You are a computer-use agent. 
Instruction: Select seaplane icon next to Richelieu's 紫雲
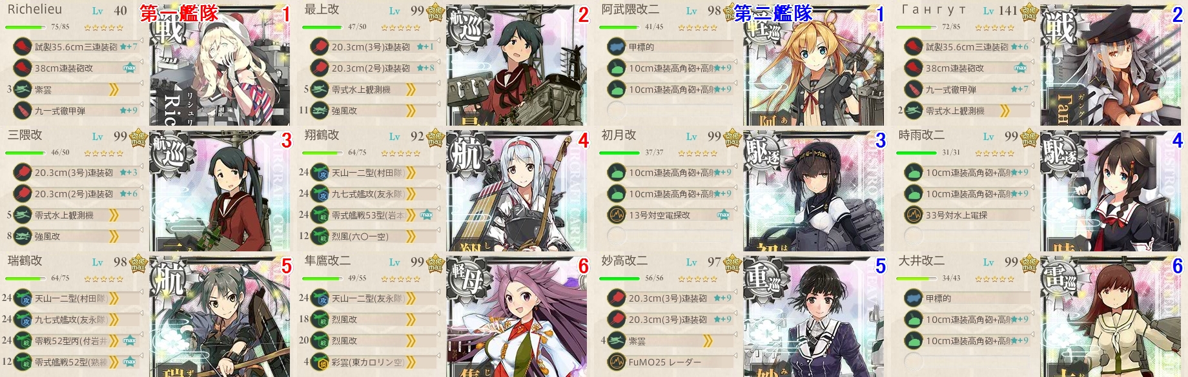23,90
